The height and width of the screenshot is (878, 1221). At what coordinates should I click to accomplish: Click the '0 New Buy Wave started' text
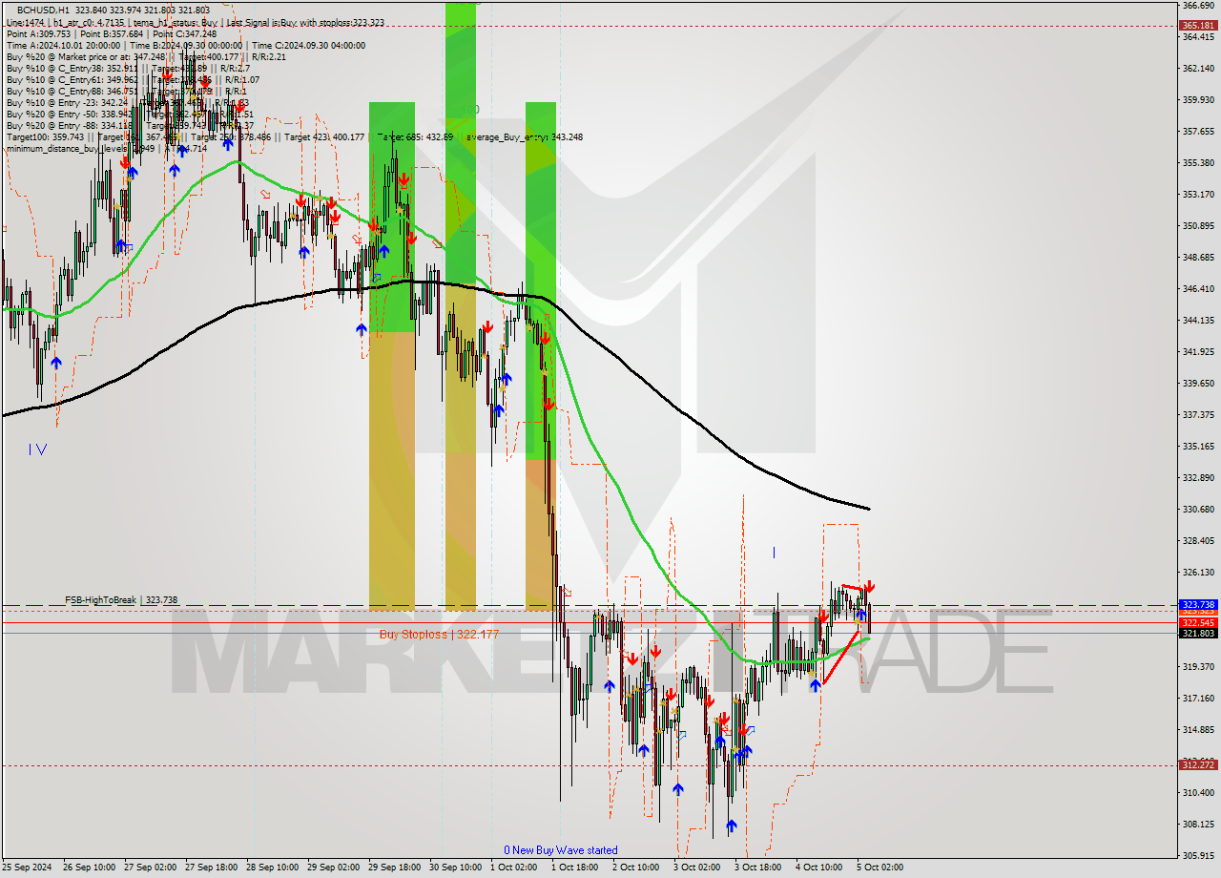click(561, 849)
